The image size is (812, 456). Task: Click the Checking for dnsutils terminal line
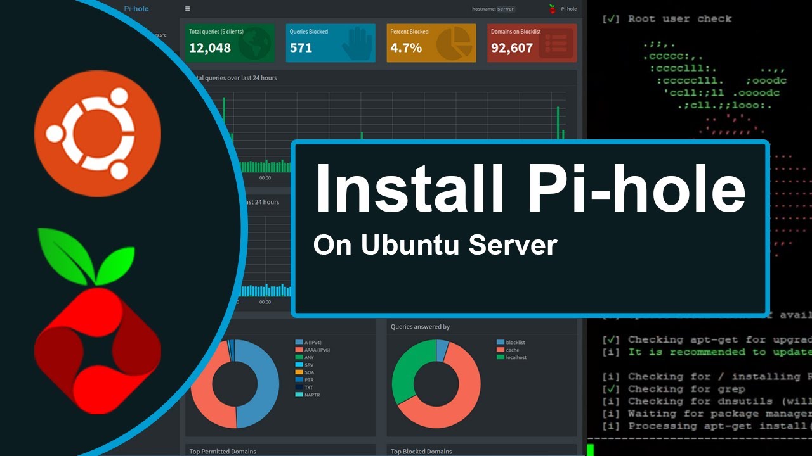pyautogui.click(x=707, y=402)
